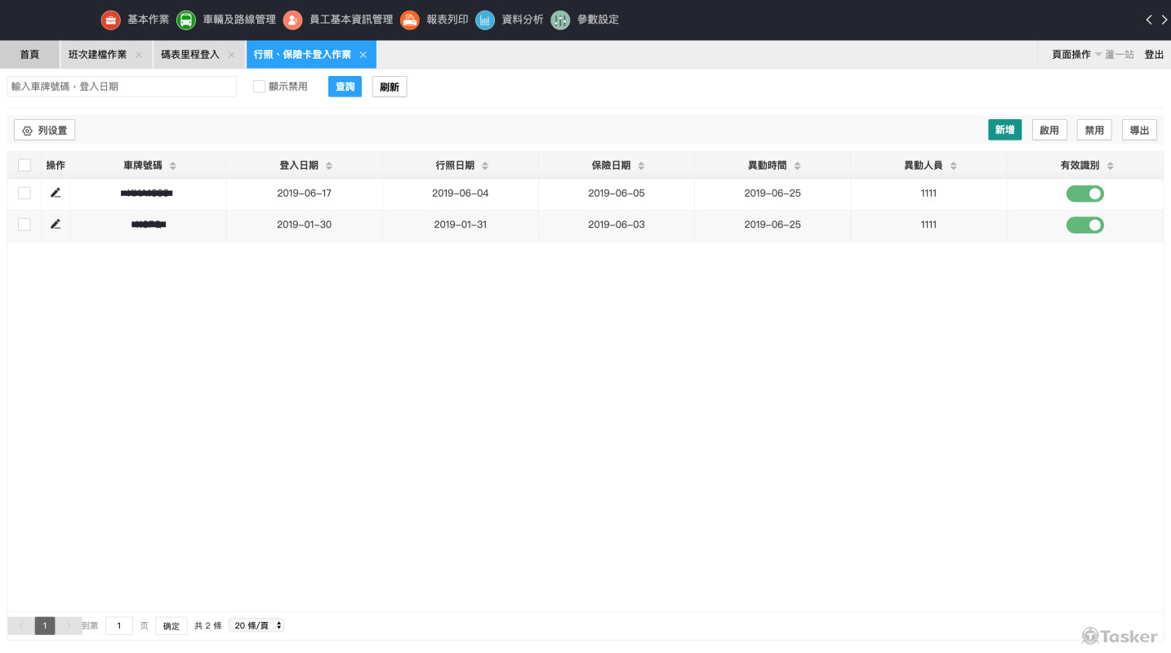Click the pencil edit icon in second row
The width and height of the screenshot is (1171, 653).
[x=56, y=224]
